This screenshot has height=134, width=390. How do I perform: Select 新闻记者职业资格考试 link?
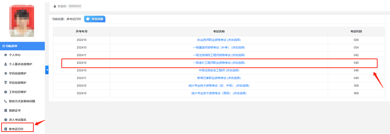219,78
